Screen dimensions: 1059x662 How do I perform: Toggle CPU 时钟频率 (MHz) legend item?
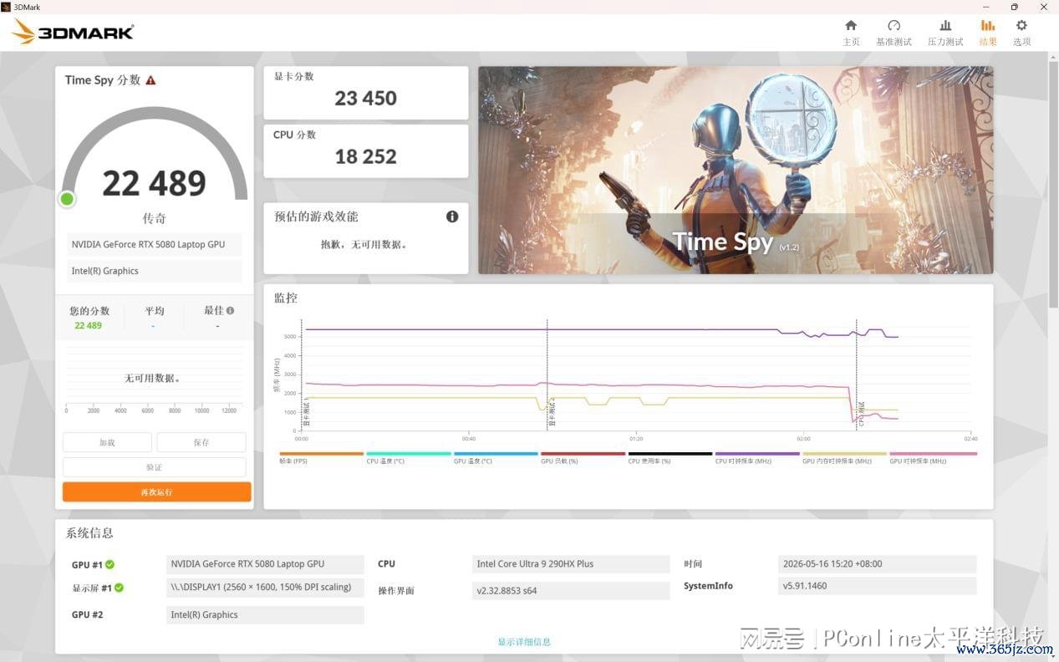757,457
